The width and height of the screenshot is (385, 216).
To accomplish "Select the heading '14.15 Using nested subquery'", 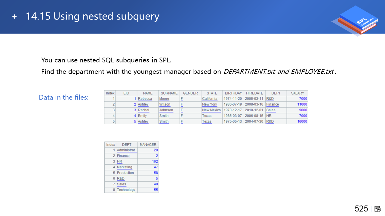I will (92, 16).
